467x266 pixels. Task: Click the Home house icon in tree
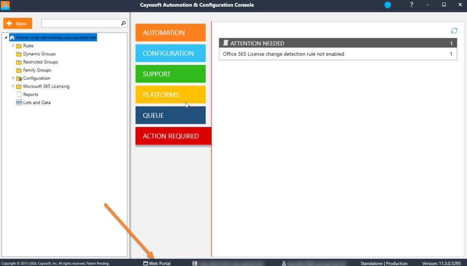tap(12, 37)
